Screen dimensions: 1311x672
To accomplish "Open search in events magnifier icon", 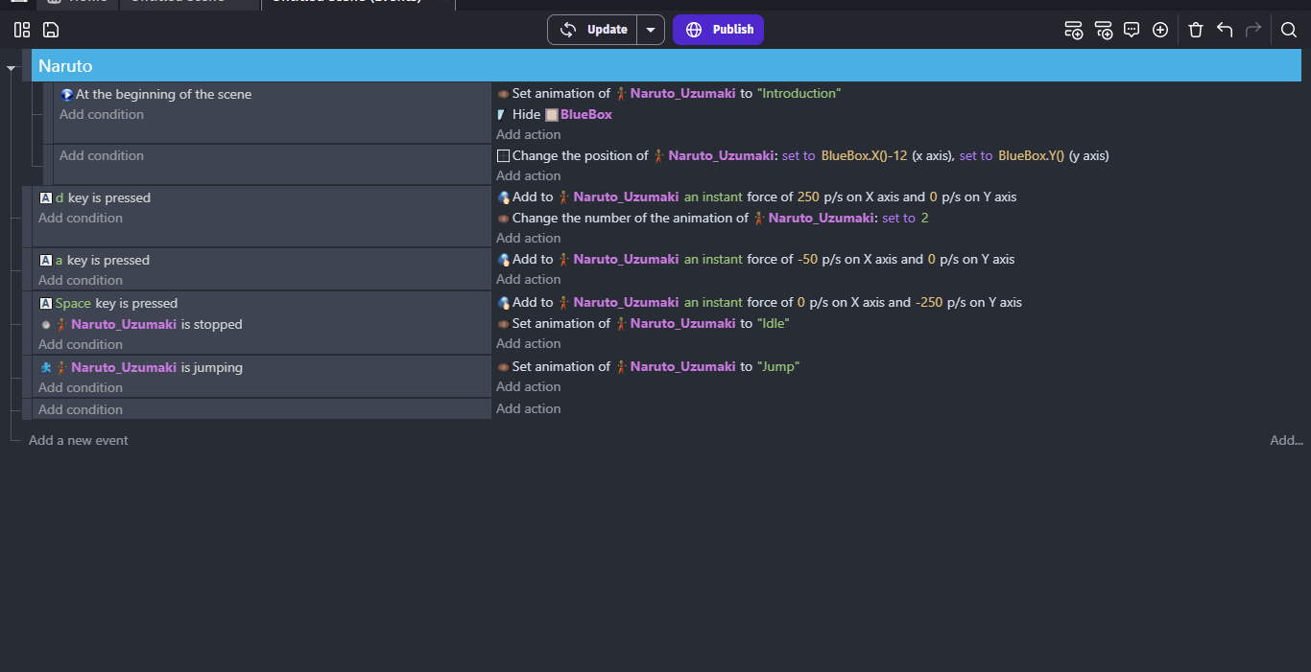I will click(1289, 30).
